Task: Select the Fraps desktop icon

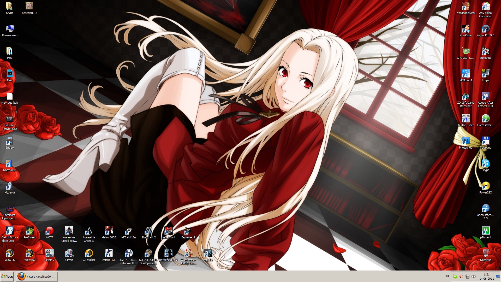Action: pos(485,74)
